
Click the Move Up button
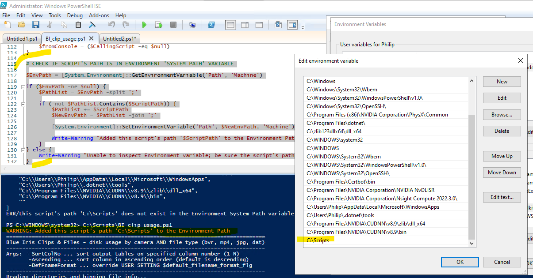[x=502, y=156]
